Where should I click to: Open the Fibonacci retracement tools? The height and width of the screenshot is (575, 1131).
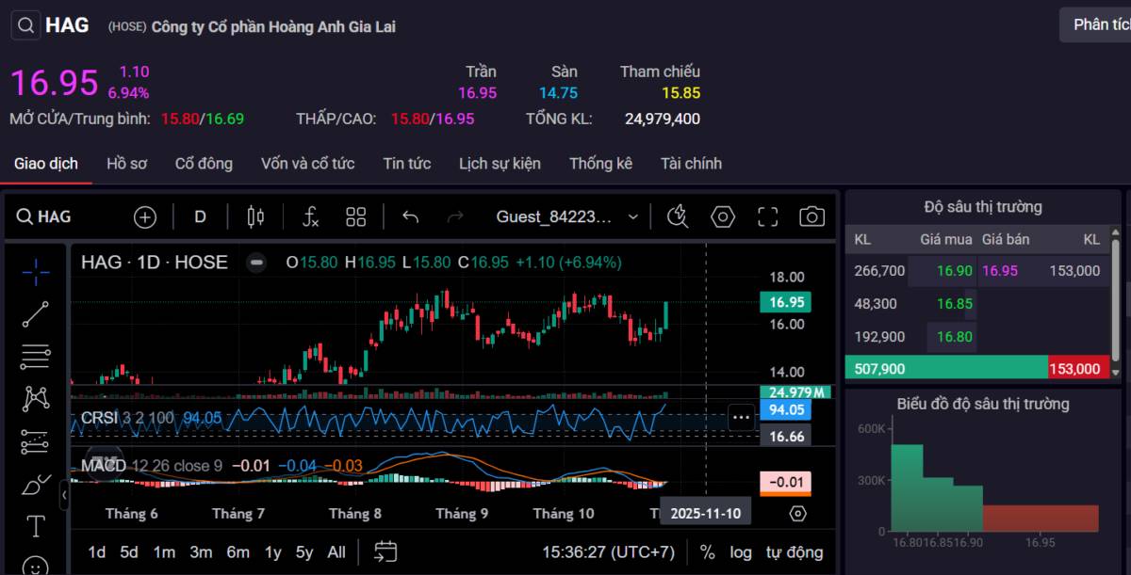point(36,356)
